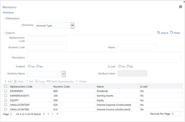Click the Reset circular arrow icon
Image resolution: width=185 pixels, height=122 pixels.
pyautogui.click(x=171, y=33)
